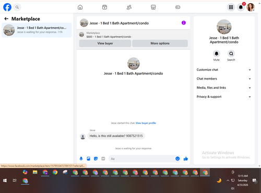Open the Video tab icon

104,7
